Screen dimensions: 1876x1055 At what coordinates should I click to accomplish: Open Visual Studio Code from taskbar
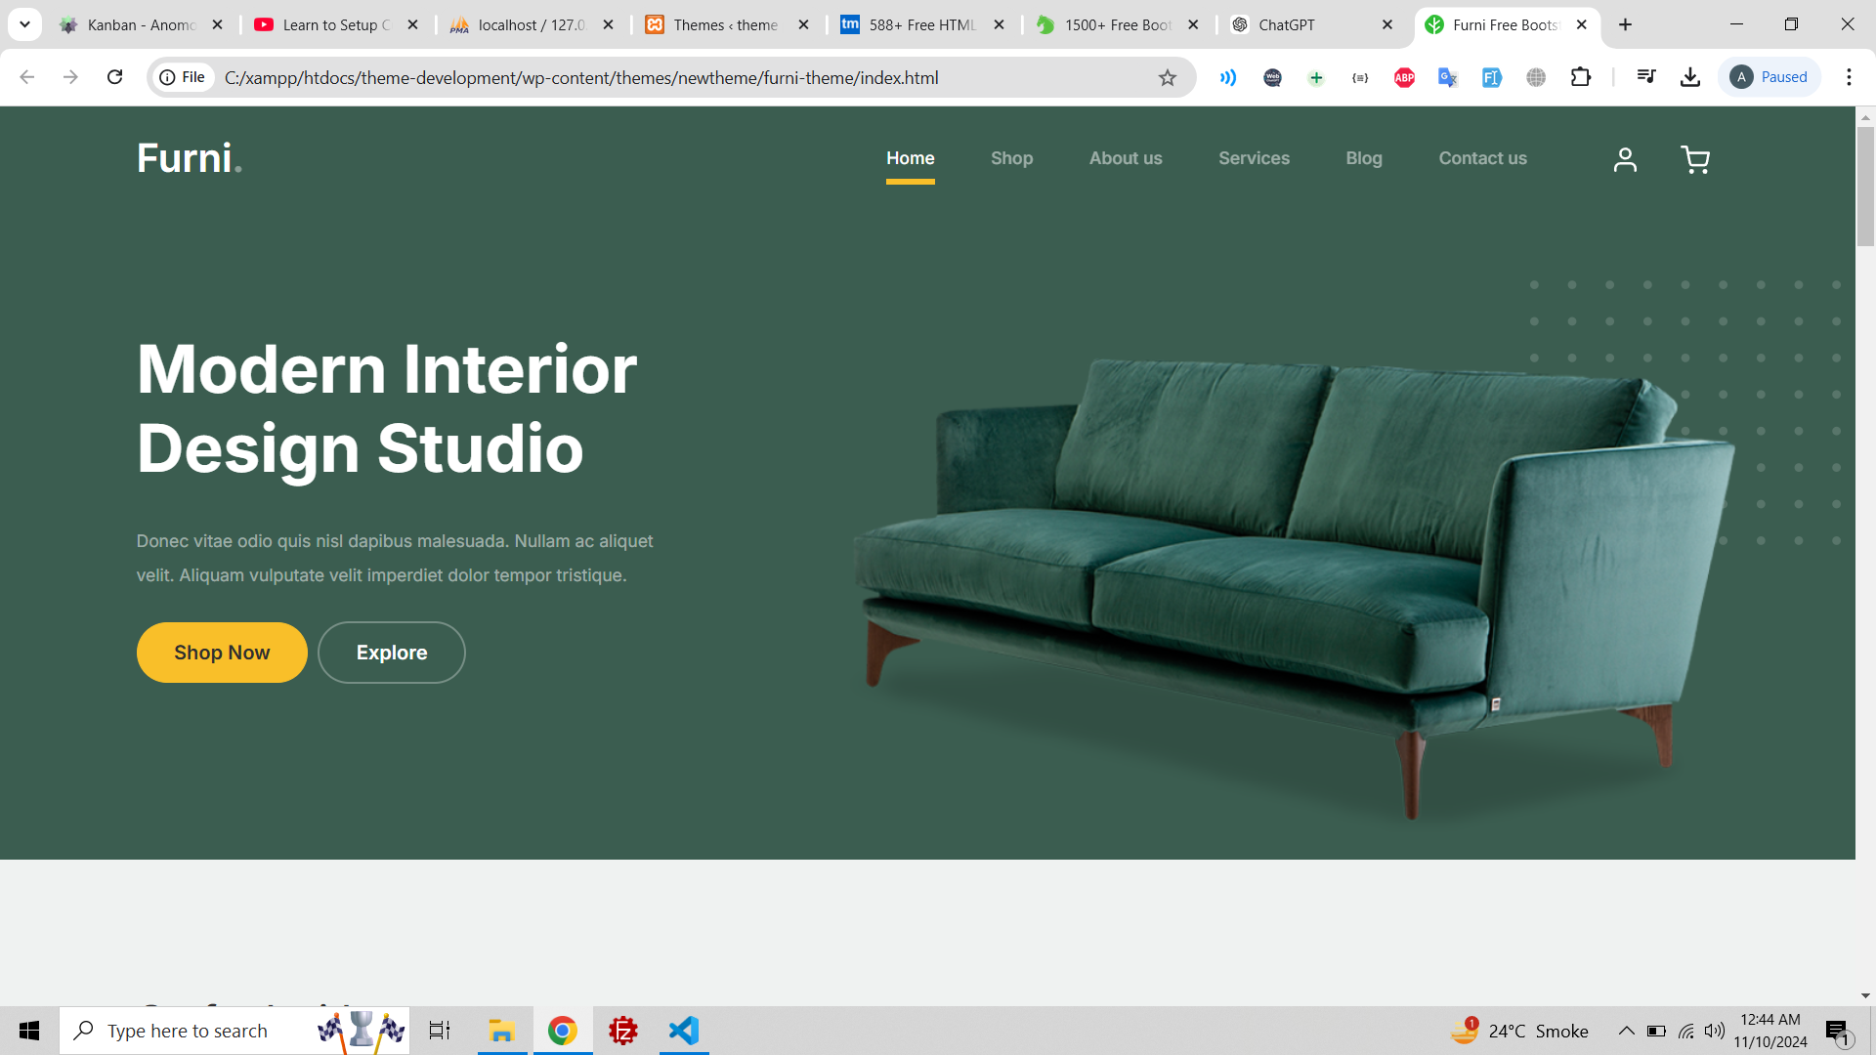tap(684, 1031)
